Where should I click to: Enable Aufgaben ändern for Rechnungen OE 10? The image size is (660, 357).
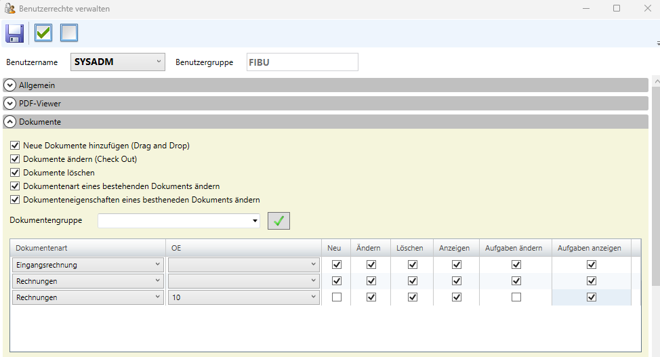tap(516, 297)
